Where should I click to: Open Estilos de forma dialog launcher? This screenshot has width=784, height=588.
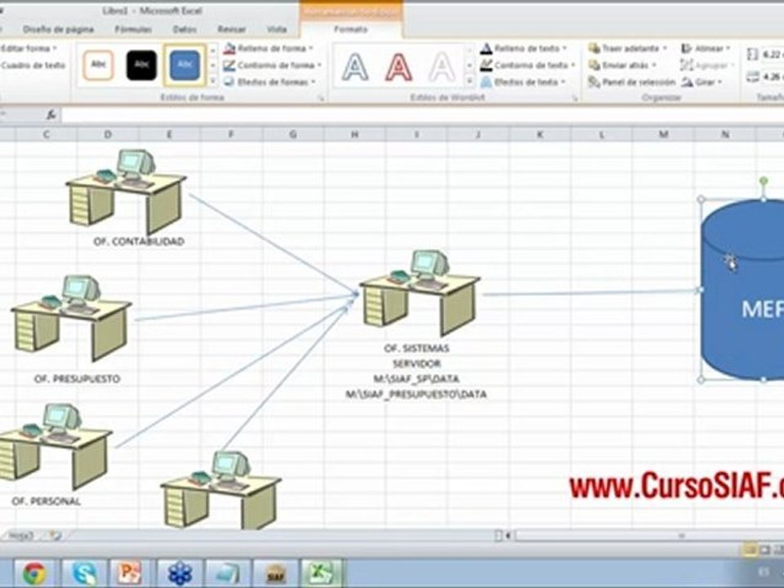point(320,99)
